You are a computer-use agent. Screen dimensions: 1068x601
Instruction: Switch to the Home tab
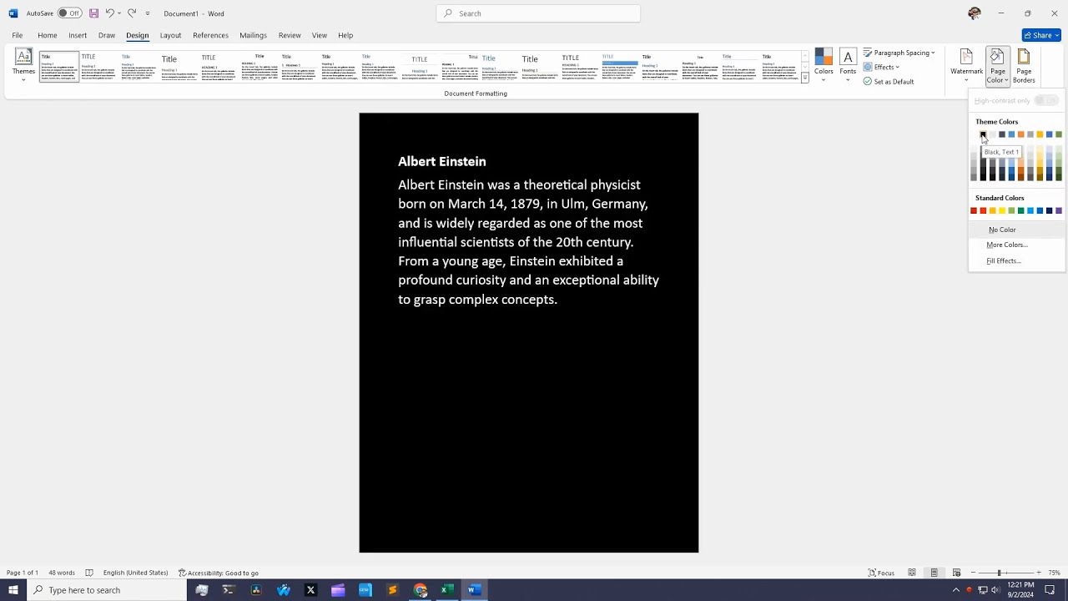click(47, 35)
